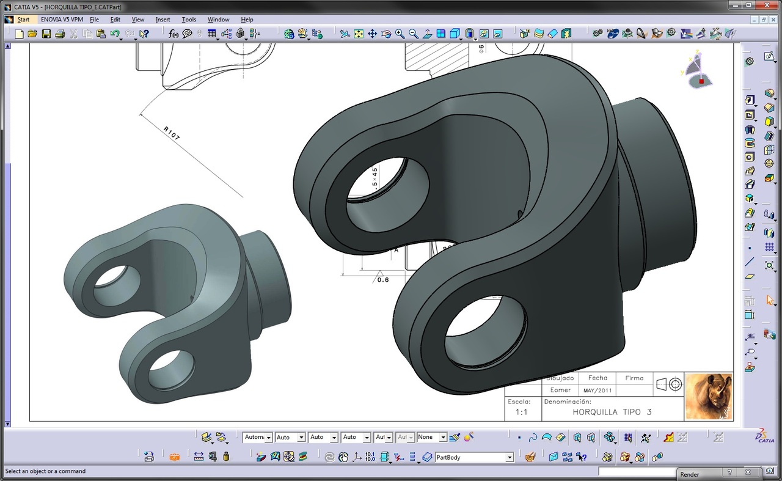Activate the Pan view tool

[x=372, y=34]
